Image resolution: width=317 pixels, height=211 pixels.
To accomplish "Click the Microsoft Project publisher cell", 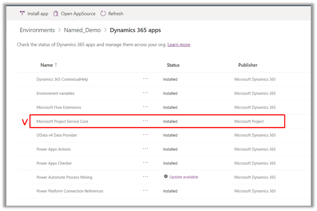I will coord(249,121).
